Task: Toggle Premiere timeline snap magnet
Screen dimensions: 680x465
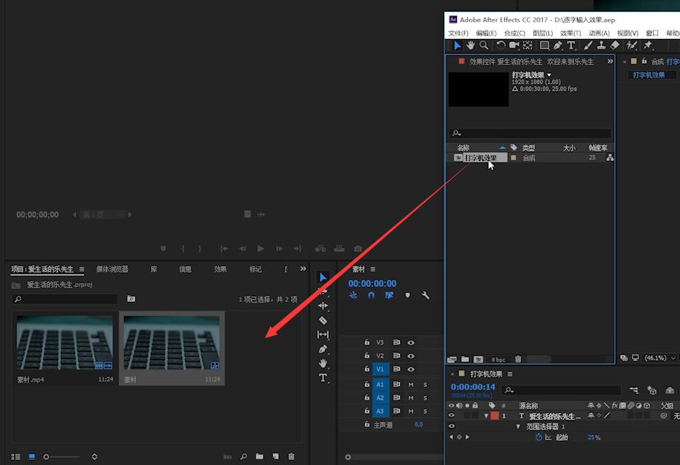Action: pyautogui.click(x=371, y=296)
